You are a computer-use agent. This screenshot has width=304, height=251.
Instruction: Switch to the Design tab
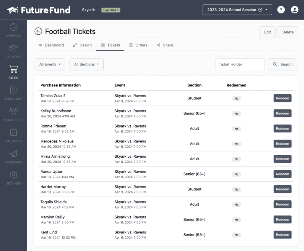[82, 45]
